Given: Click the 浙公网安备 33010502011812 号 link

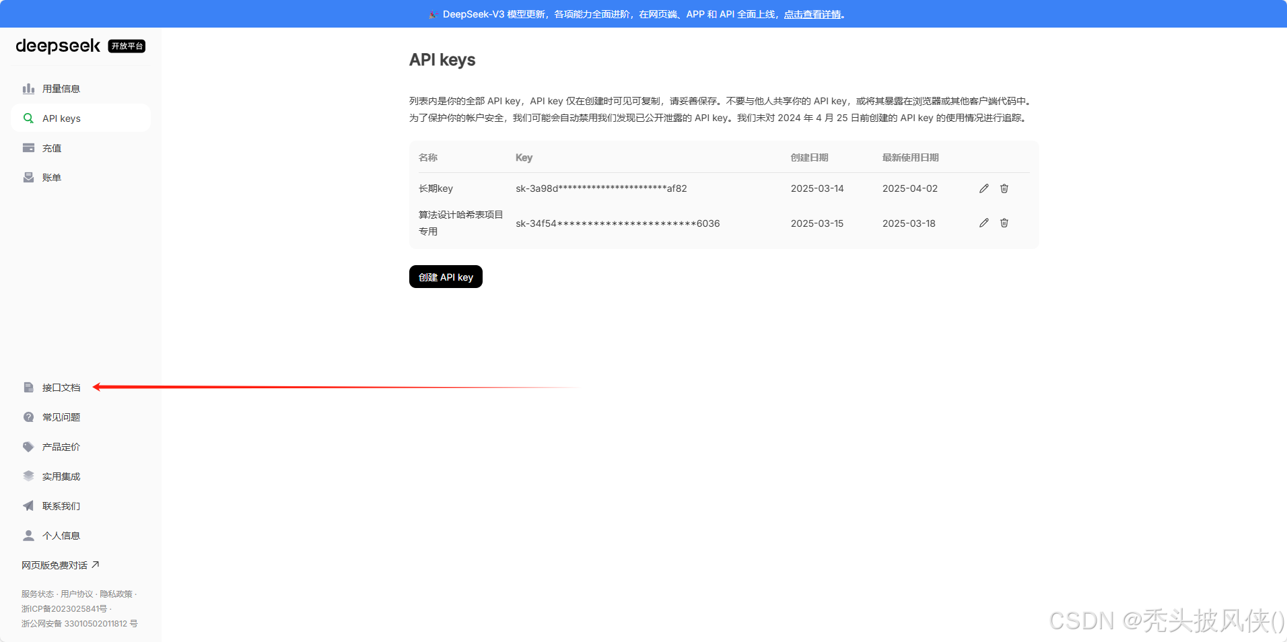Looking at the screenshot, I should [x=79, y=624].
